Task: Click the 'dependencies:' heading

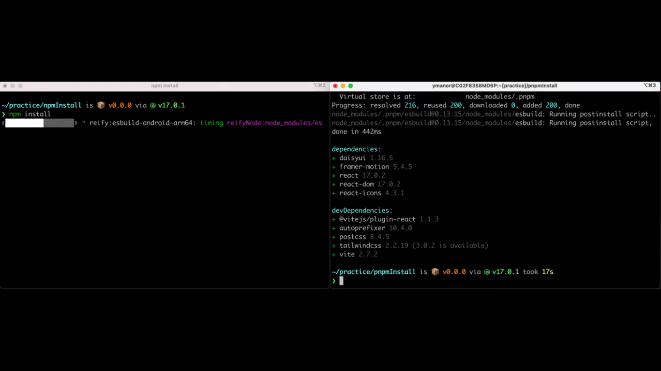Action: 357,149
